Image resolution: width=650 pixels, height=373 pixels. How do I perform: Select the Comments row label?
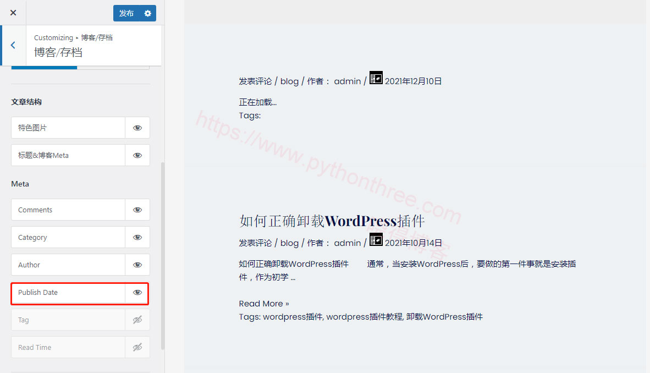pos(35,210)
